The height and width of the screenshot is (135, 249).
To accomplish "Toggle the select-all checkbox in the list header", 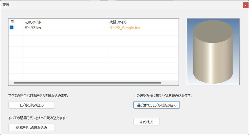I will 12,22.
